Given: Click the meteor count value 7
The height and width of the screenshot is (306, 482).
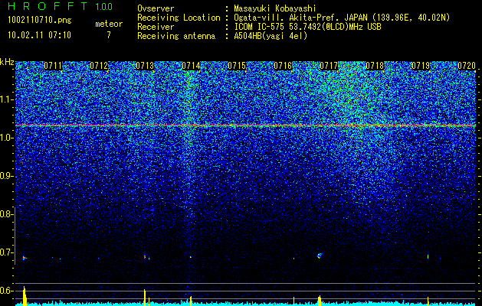Looking at the screenshot, I should (x=109, y=35).
